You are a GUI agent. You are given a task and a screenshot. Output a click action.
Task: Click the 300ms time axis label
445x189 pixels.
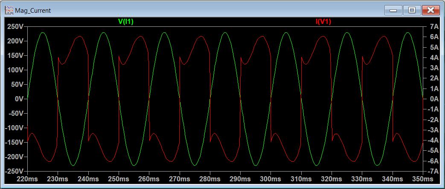(271, 179)
